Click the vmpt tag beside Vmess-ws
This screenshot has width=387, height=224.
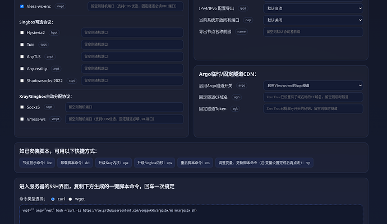click(56, 119)
